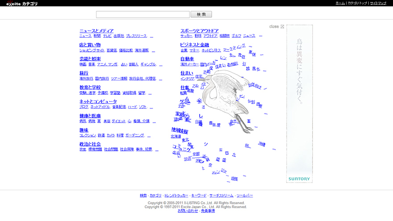Expand more under 店と買い物 via ellipsis
The width and height of the screenshot is (393, 221).
[x=153, y=50]
